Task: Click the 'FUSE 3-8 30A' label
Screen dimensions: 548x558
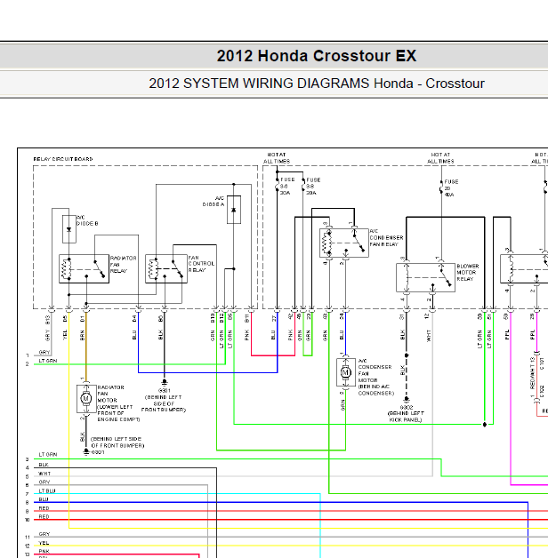Action: point(312,186)
